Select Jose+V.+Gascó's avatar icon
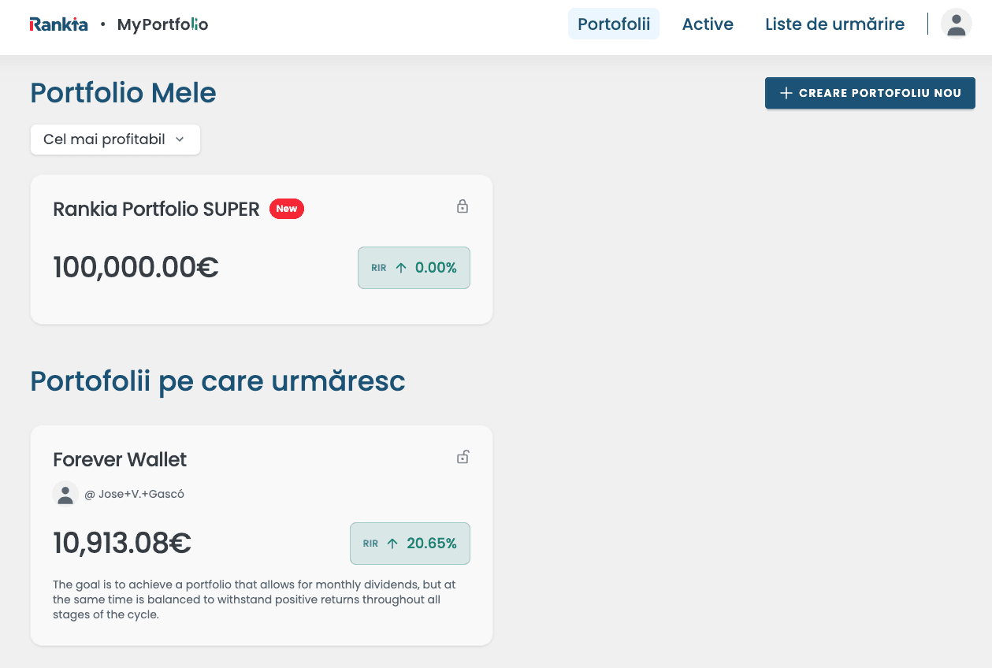Viewport: 992px width, 668px height. pyautogui.click(x=65, y=493)
